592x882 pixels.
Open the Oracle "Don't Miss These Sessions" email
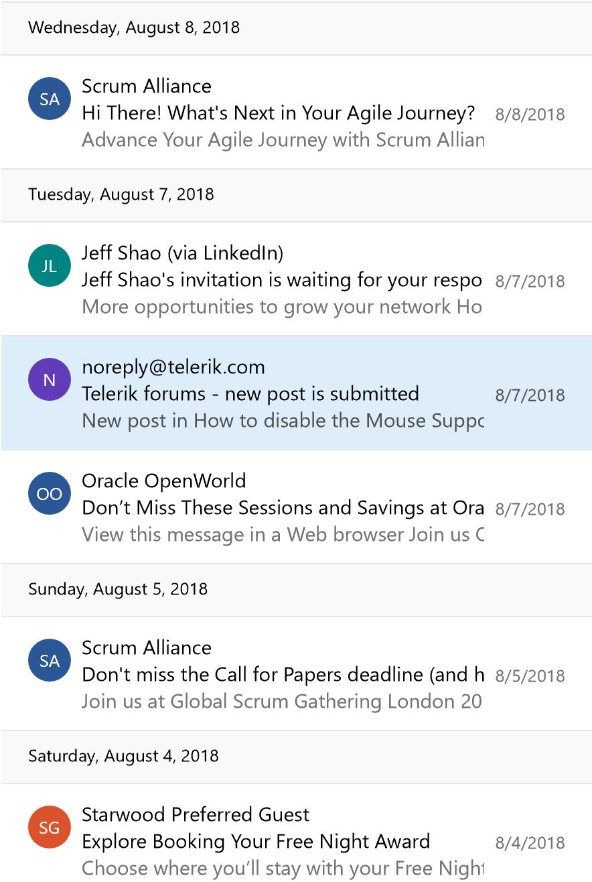pyautogui.click(x=283, y=508)
